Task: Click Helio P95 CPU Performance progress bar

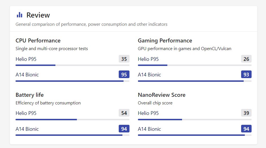Action: click(x=72, y=65)
